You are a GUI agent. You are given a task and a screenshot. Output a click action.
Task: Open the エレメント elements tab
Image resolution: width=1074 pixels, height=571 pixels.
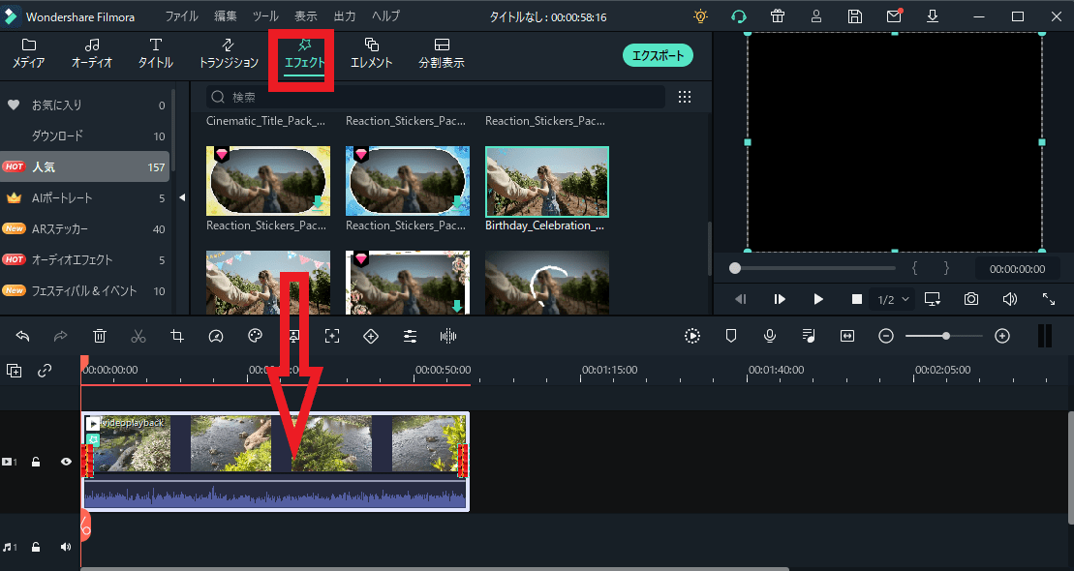[371, 53]
